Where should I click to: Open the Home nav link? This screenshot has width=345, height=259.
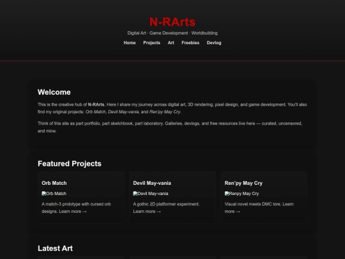point(130,43)
